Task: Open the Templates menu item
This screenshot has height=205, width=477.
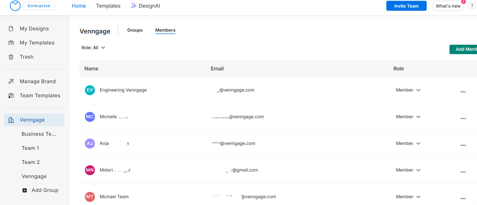Action: click(108, 6)
